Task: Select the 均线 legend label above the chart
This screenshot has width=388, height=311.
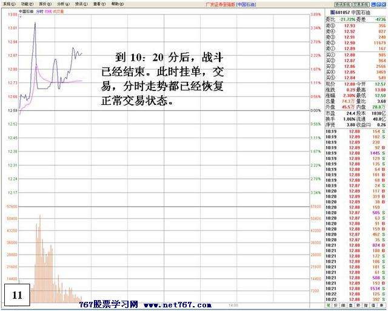Action: [48, 12]
